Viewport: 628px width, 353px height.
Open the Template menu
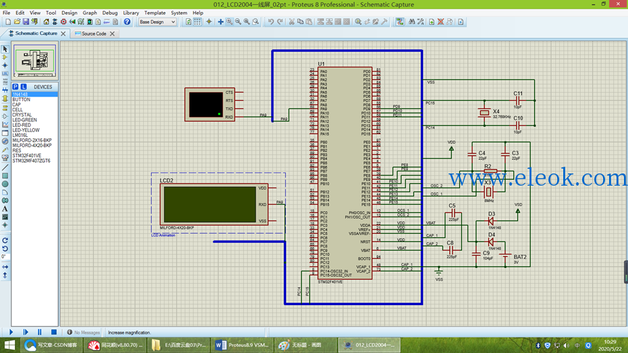point(154,13)
